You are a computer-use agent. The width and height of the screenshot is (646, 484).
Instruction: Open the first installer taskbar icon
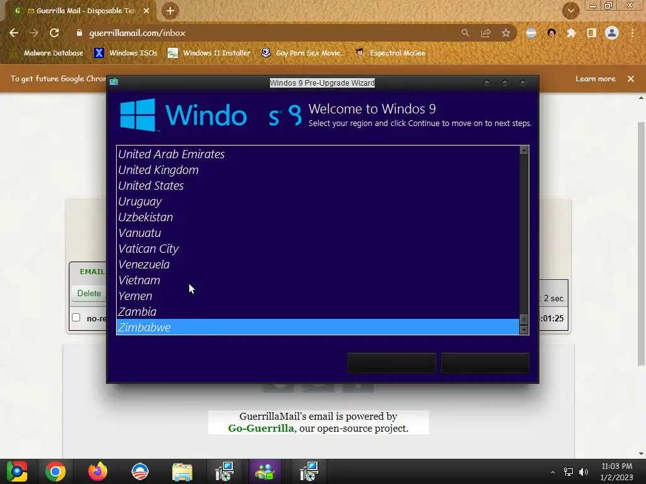[x=225, y=471]
